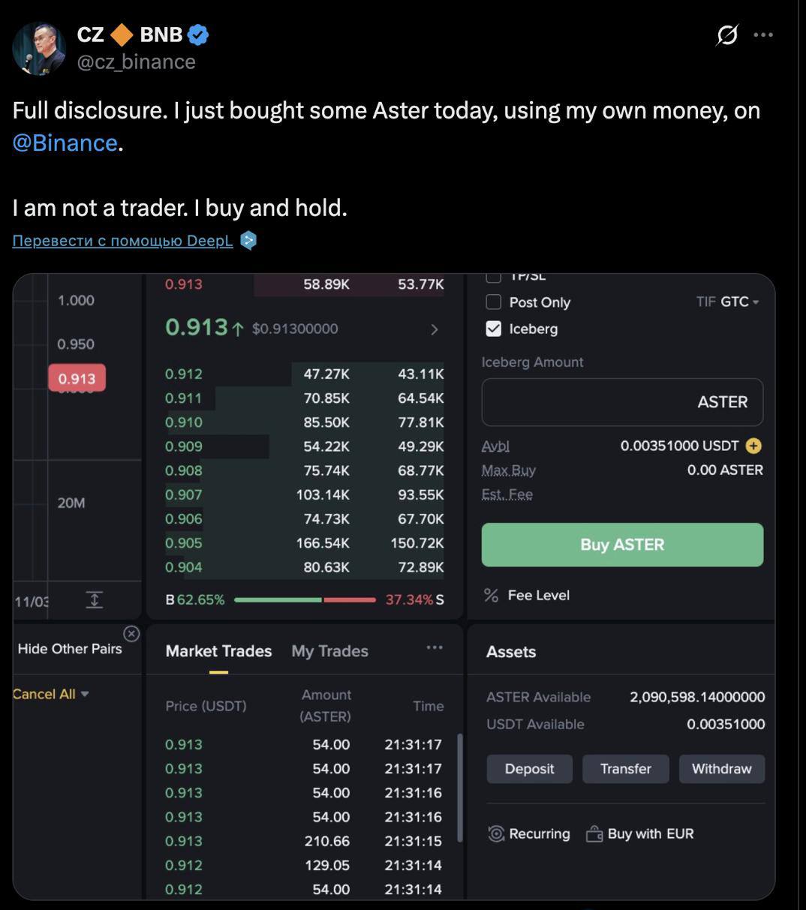Click the Withdraw button
806x910 pixels.
coord(721,769)
